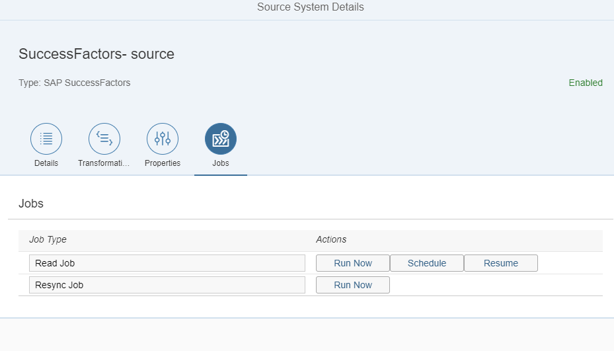Image resolution: width=614 pixels, height=351 pixels.
Task: Click the Jobs section heading
Action: tap(31, 204)
